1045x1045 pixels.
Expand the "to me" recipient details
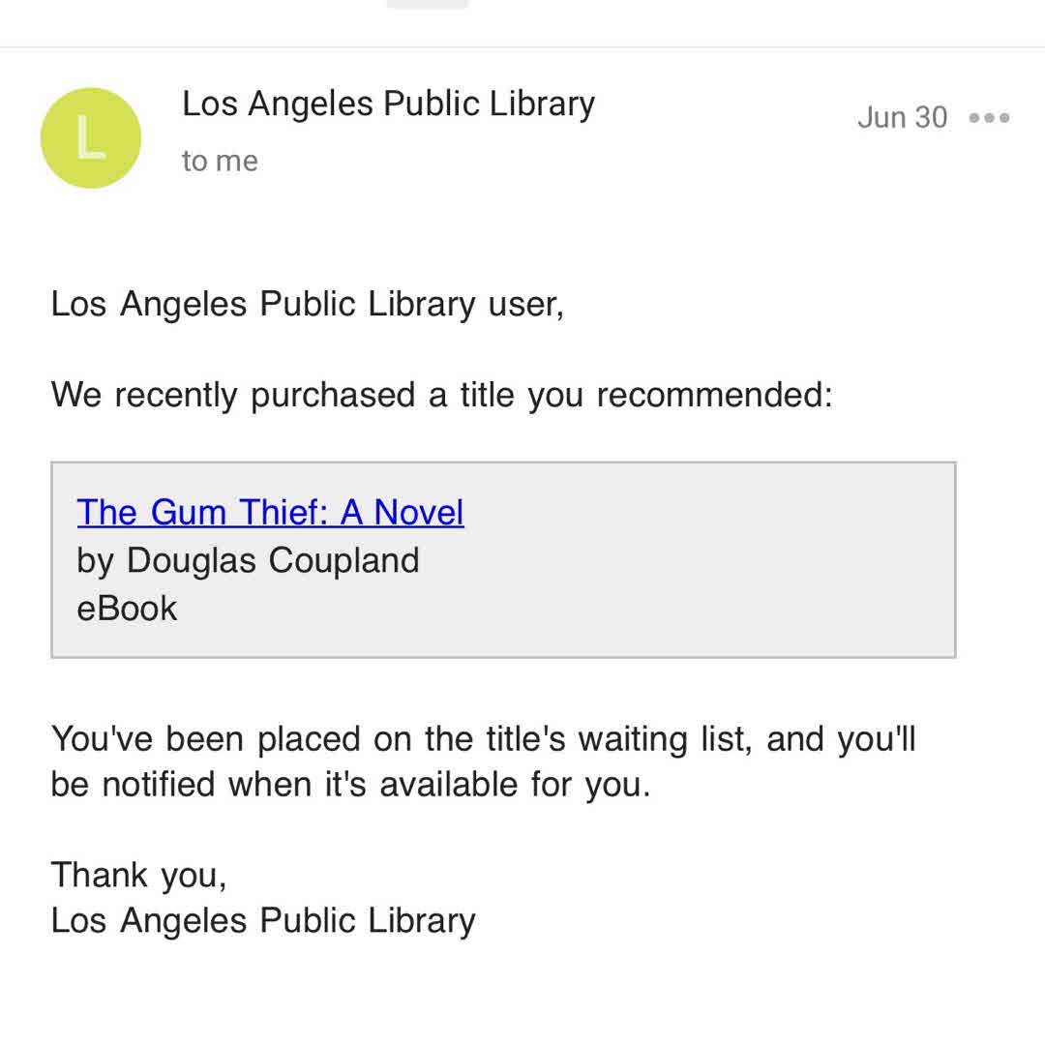tap(220, 161)
